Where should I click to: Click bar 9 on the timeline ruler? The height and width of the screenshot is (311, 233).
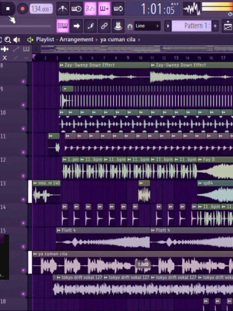click(x=128, y=58)
